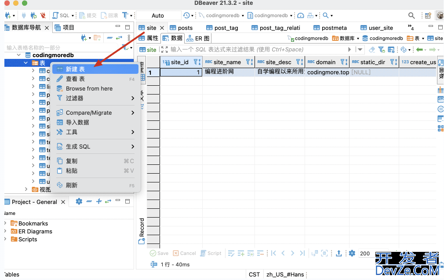Go to last row navigation icon

coord(302,253)
